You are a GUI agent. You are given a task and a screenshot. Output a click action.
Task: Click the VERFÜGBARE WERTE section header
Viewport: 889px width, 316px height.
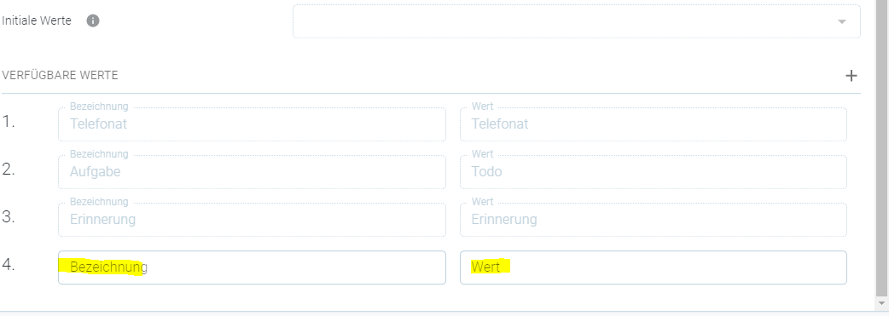click(x=60, y=75)
